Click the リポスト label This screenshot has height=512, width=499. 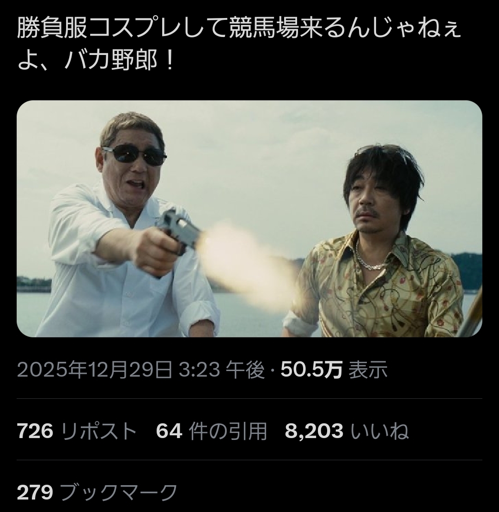(98, 430)
